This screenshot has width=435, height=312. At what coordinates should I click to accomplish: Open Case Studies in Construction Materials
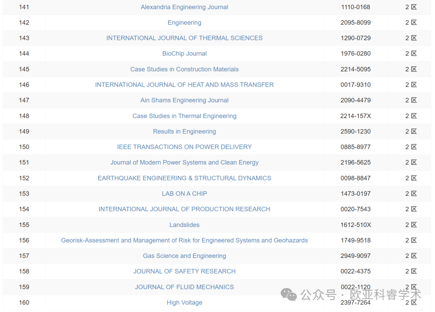pos(184,69)
